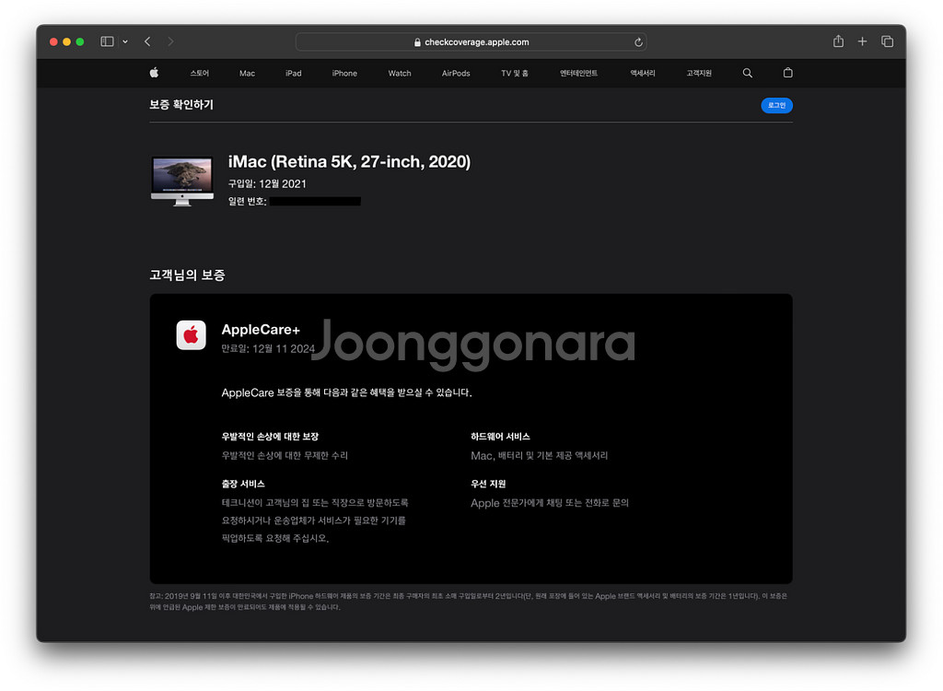Click the blue 로그인 button

[x=776, y=105]
